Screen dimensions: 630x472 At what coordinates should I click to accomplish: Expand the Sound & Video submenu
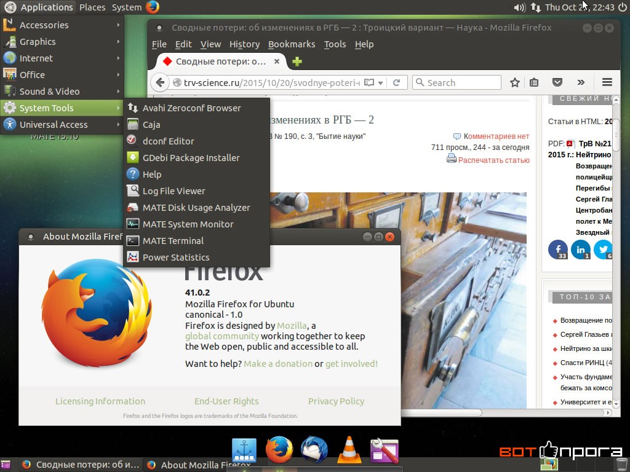click(x=62, y=92)
